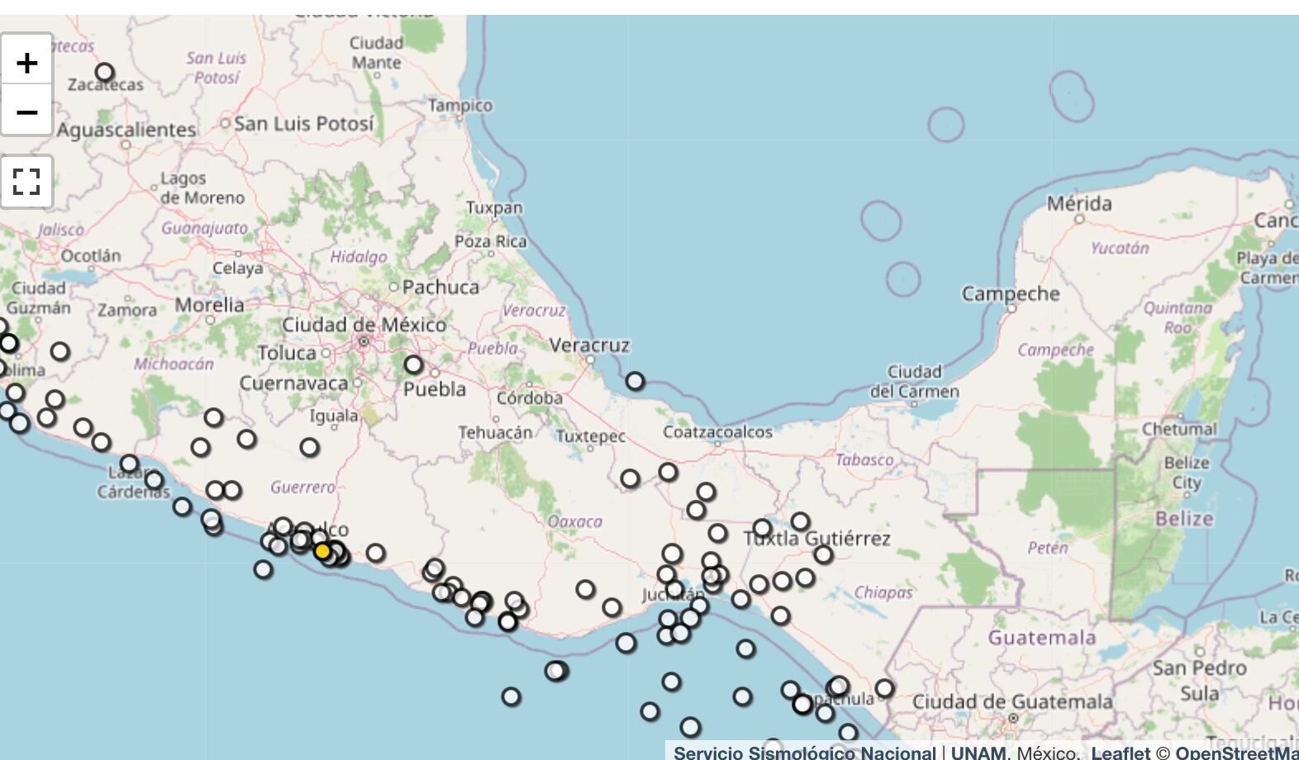The width and height of the screenshot is (1299, 760).
Task: Click the Belize City label
Action: click(x=1187, y=473)
